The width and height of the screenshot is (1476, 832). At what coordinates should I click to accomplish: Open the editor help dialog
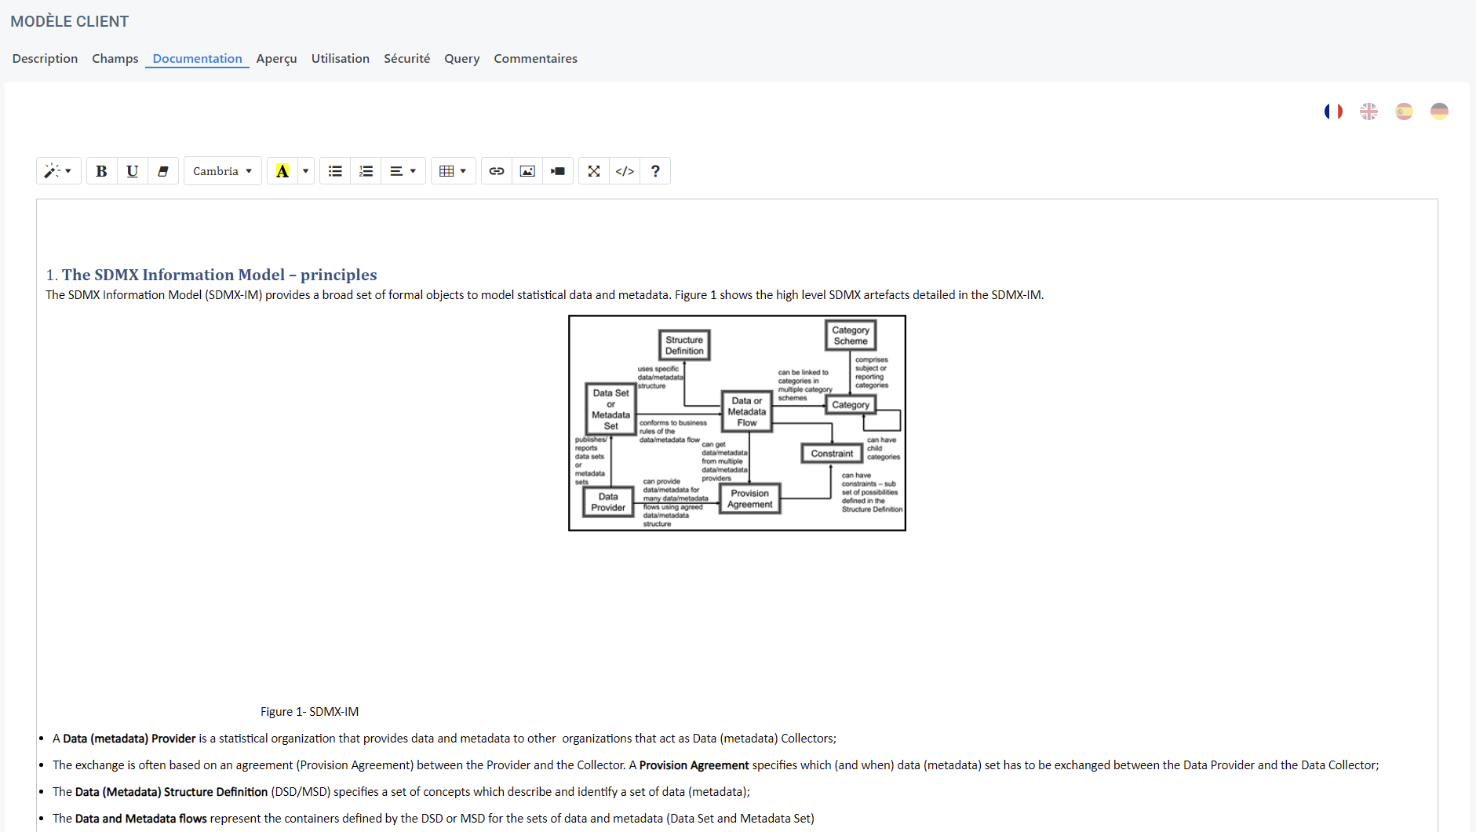[x=655, y=171]
